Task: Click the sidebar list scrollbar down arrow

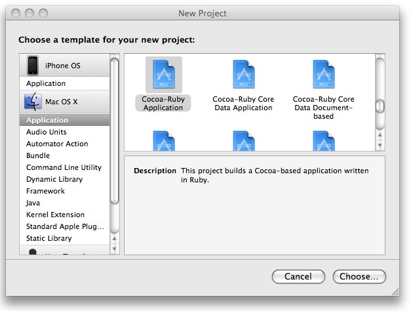Action: [x=115, y=249]
